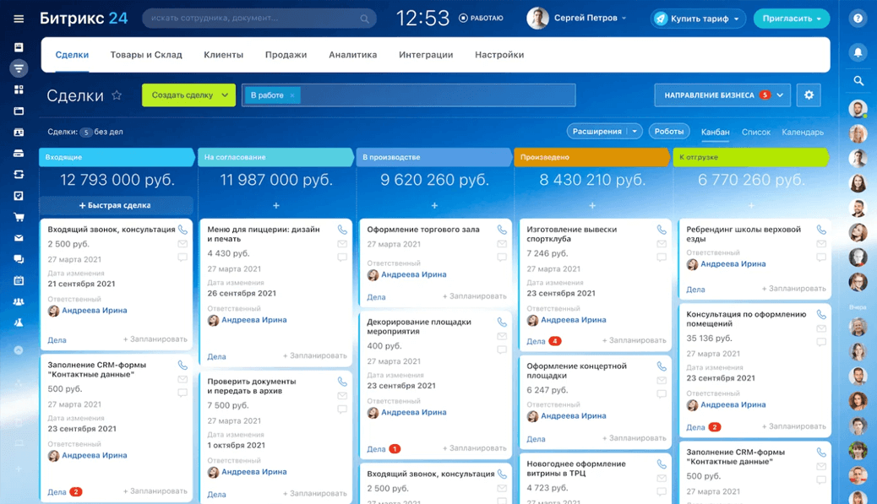Add a deal with plus in В производстве column
This screenshot has height=504, width=877.
click(x=434, y=206)
